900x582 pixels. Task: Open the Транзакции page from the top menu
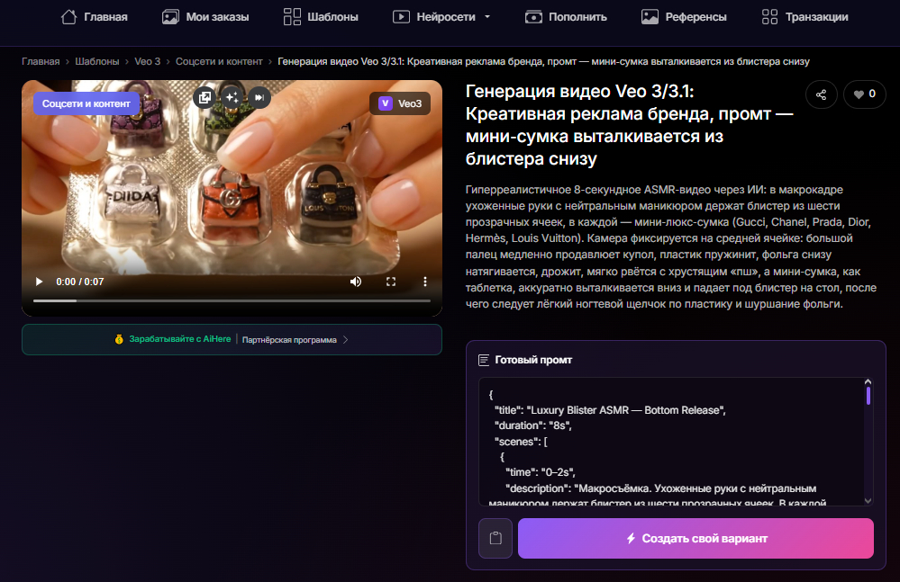pyautogui.click(x=804, y=16)
